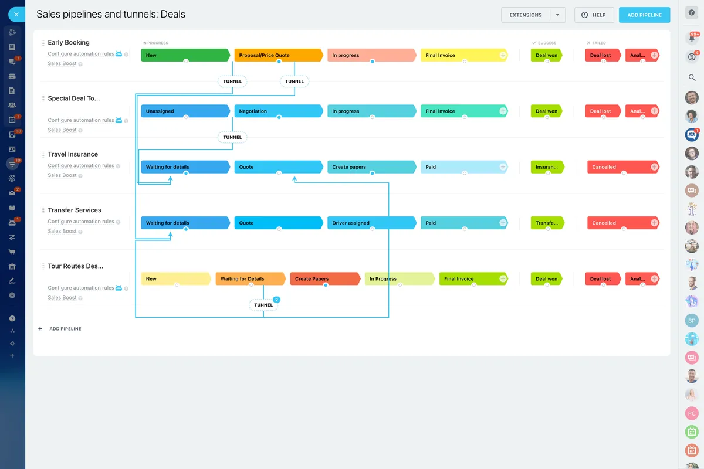Click the plus icon on Early Booking Final Invoice stage

pyautogui.click(x=503, y=55)
